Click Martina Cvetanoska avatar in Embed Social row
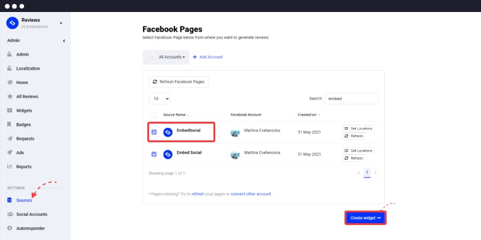Viewport: 481px width, 240px height. tap(235, 155)
